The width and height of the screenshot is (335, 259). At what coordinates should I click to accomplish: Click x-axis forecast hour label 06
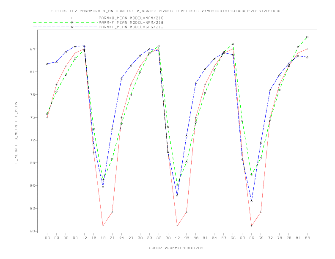pyautogui.click(x=66, y=238)
